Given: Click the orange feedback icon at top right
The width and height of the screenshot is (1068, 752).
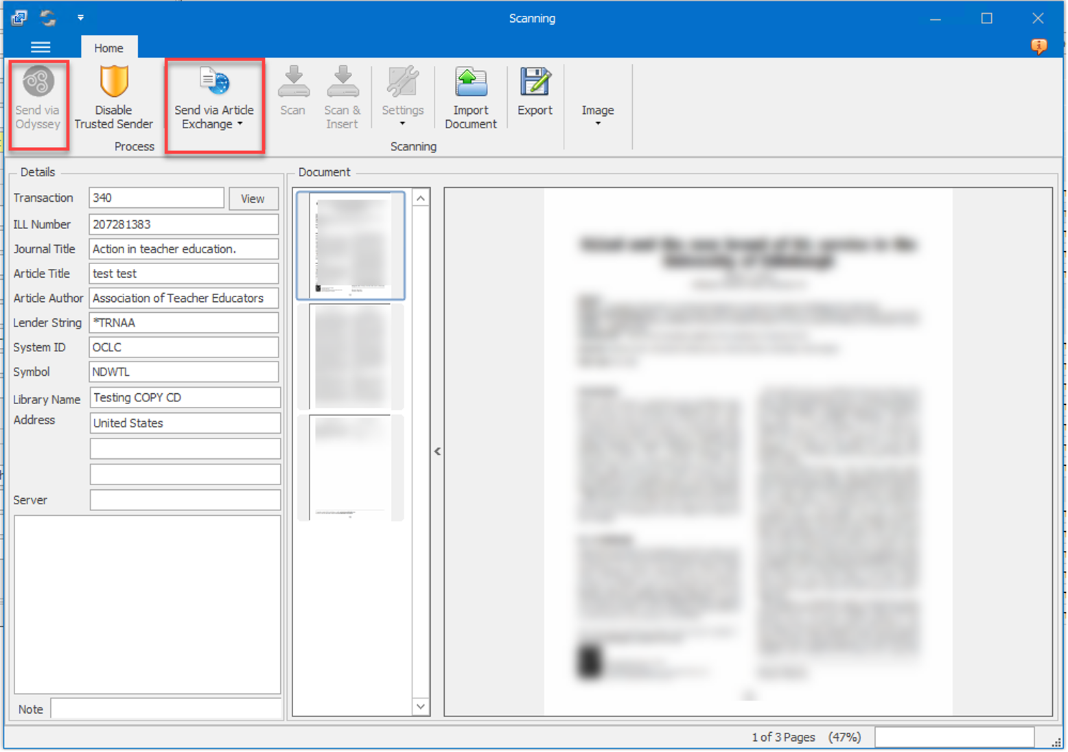Looking at the screenshot, I should [x=1038, y=47].
